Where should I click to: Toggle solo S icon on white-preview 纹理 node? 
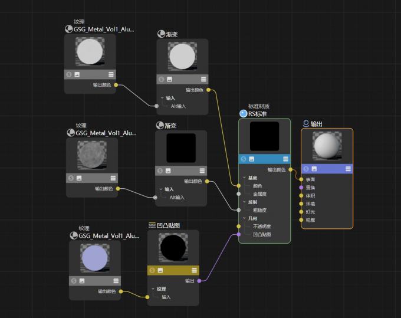coord(69,74)
